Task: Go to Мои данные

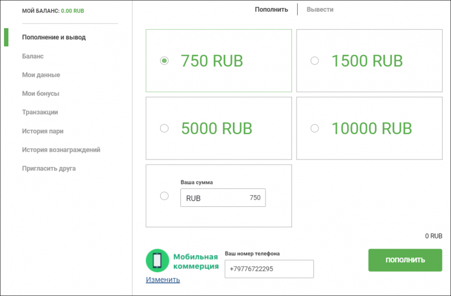Action: 41,75
